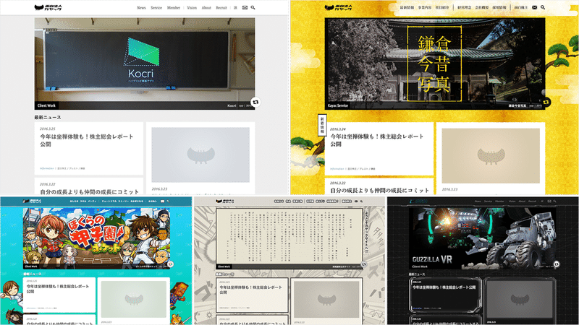Click the Kocri chalkboard hero banner
This screenshot has height=325, width=579.
pos(145,64)
